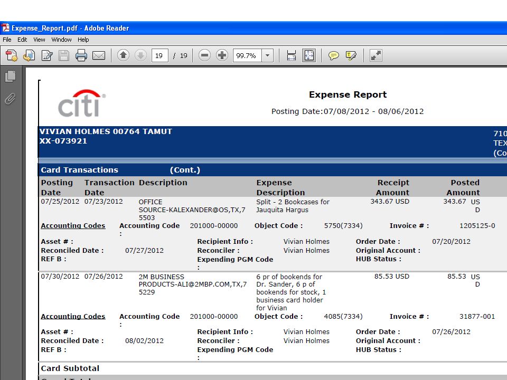The image size is (507, 380).
Task: Open the Page Thumbnails panel
Action: coord(11,76)
